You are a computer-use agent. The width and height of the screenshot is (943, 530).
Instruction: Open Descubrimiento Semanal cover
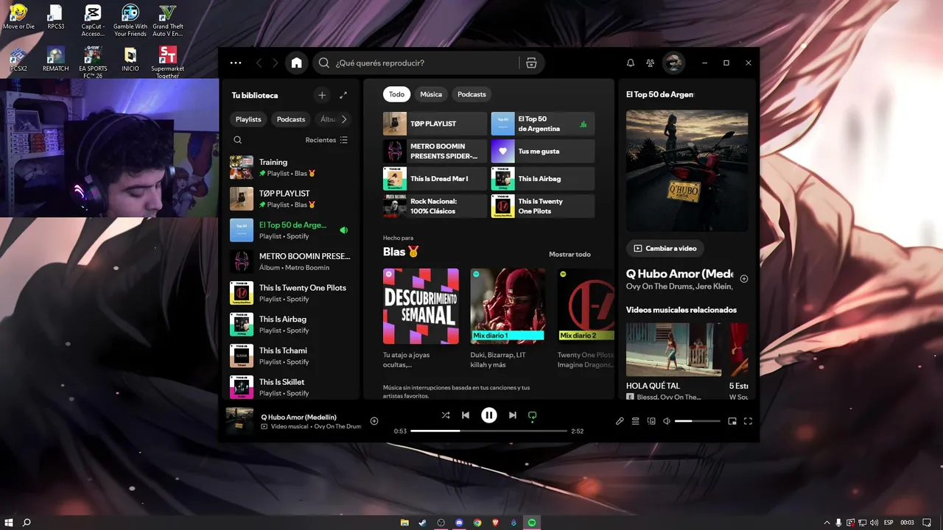pyautogui.click(x=421, y=306)
